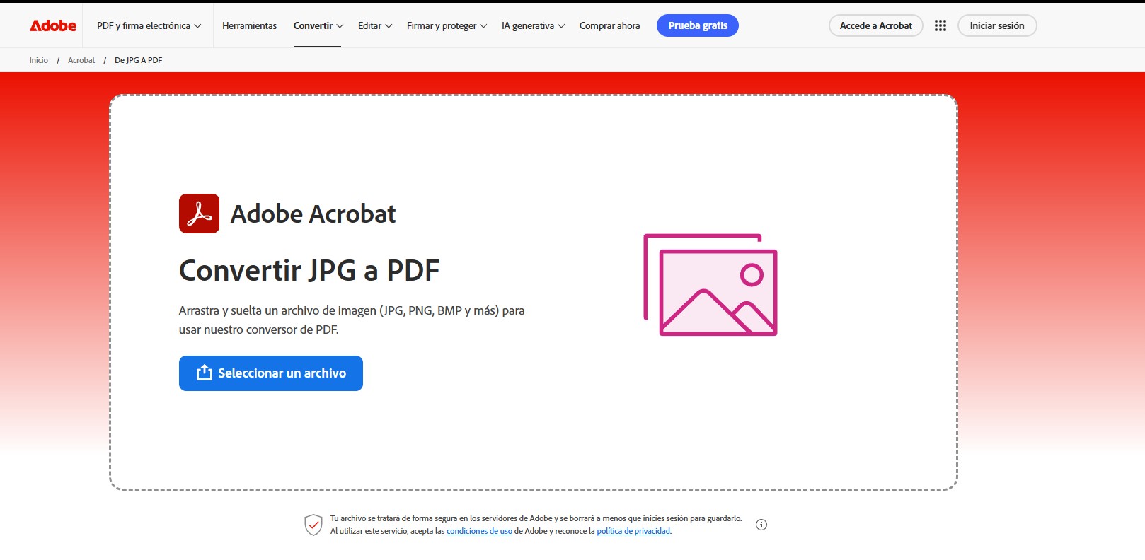Image resolution: width=1145 pixels, height=560 pixels.
Task: Expand Firmar y proteger menu
Action: (x=447, y=25)
